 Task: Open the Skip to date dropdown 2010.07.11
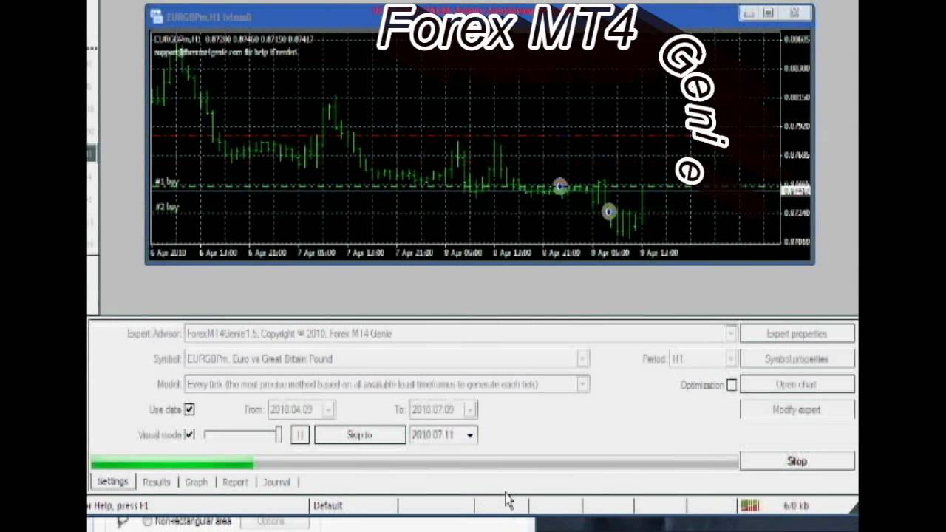pyautogui.click(x=470, y=435)
